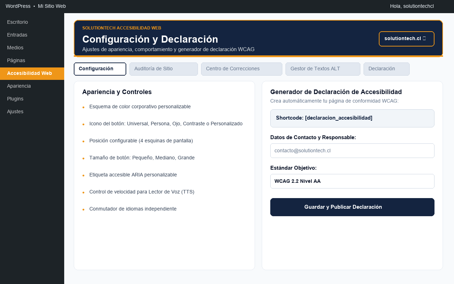Click 'Esquema de color corporativo personalizable'

click(x=140, y=106)
